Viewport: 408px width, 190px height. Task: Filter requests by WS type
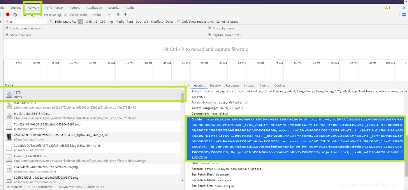coord(146,22)
